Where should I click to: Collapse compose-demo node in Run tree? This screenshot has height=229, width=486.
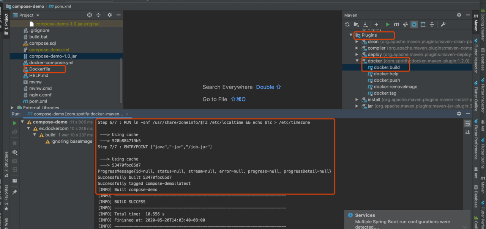[x=22, y=122]
